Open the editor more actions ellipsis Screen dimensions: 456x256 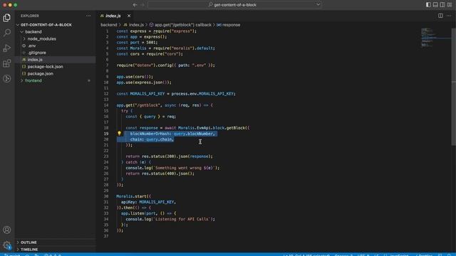(x=449, y=16)
